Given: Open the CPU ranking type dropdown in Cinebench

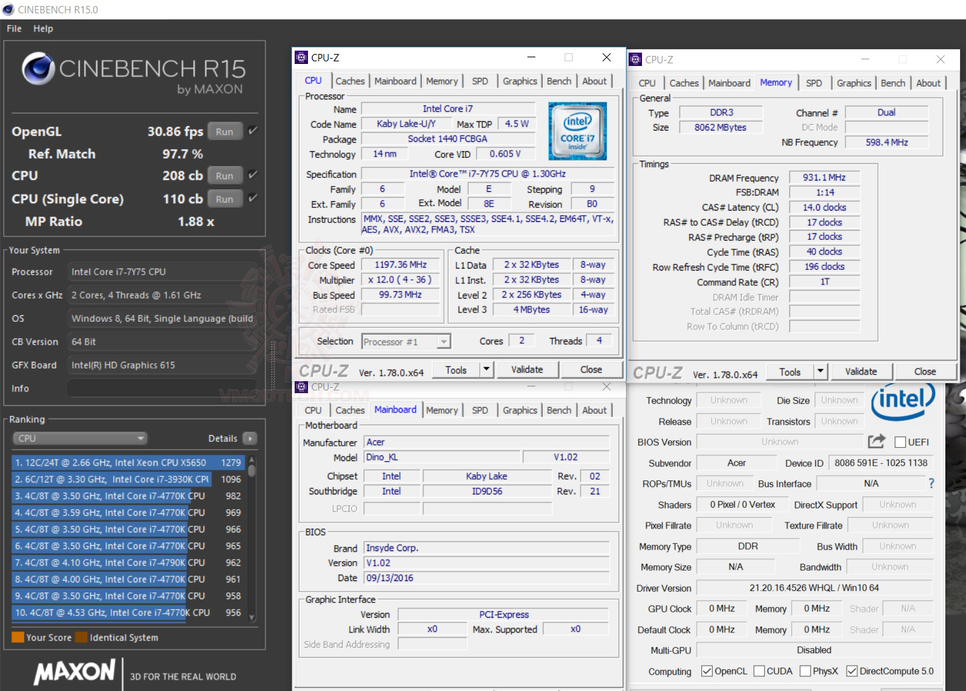Looking at the screenshot, I should (x=80, y=438).
